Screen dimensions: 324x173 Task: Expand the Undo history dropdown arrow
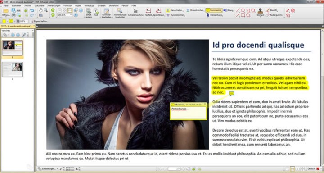coord(35,10)
